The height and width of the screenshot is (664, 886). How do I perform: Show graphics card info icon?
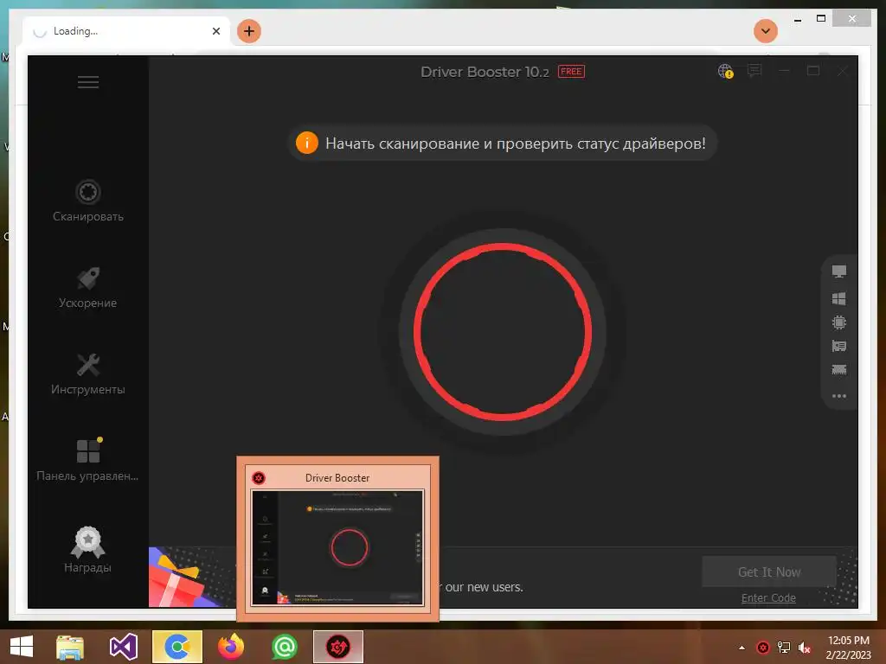(839, 346)
